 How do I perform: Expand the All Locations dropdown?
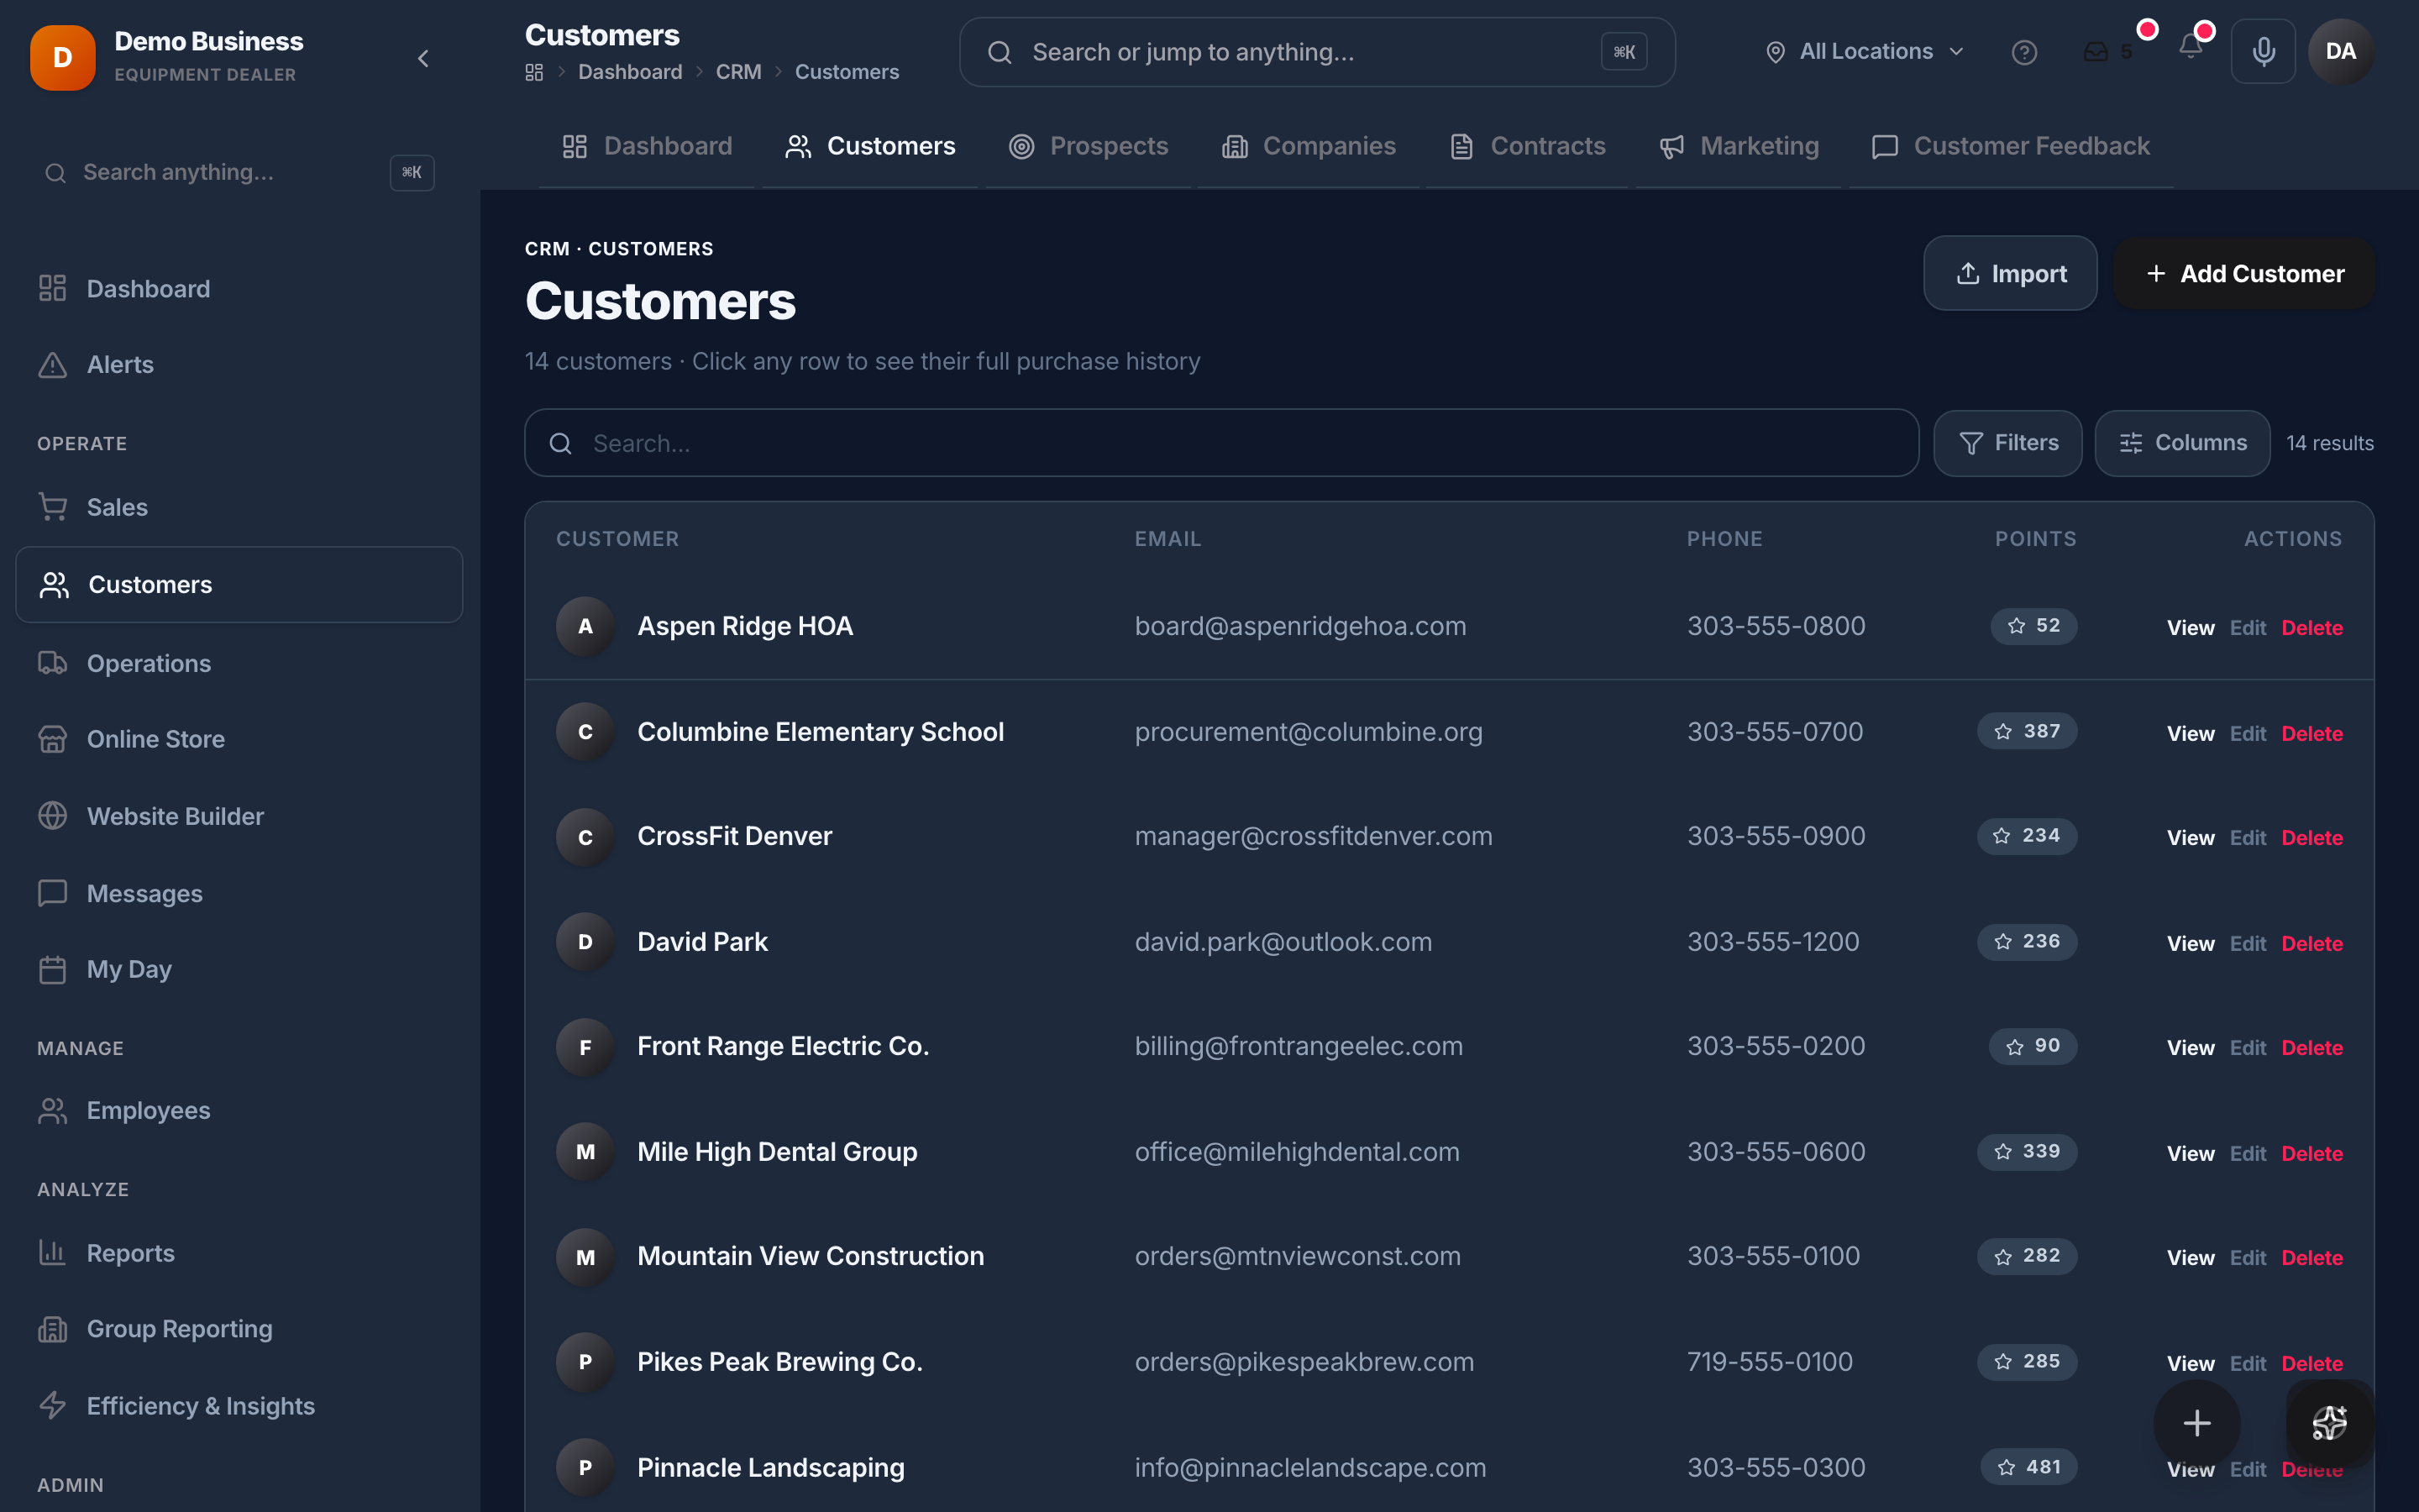tap(1865, 52)
